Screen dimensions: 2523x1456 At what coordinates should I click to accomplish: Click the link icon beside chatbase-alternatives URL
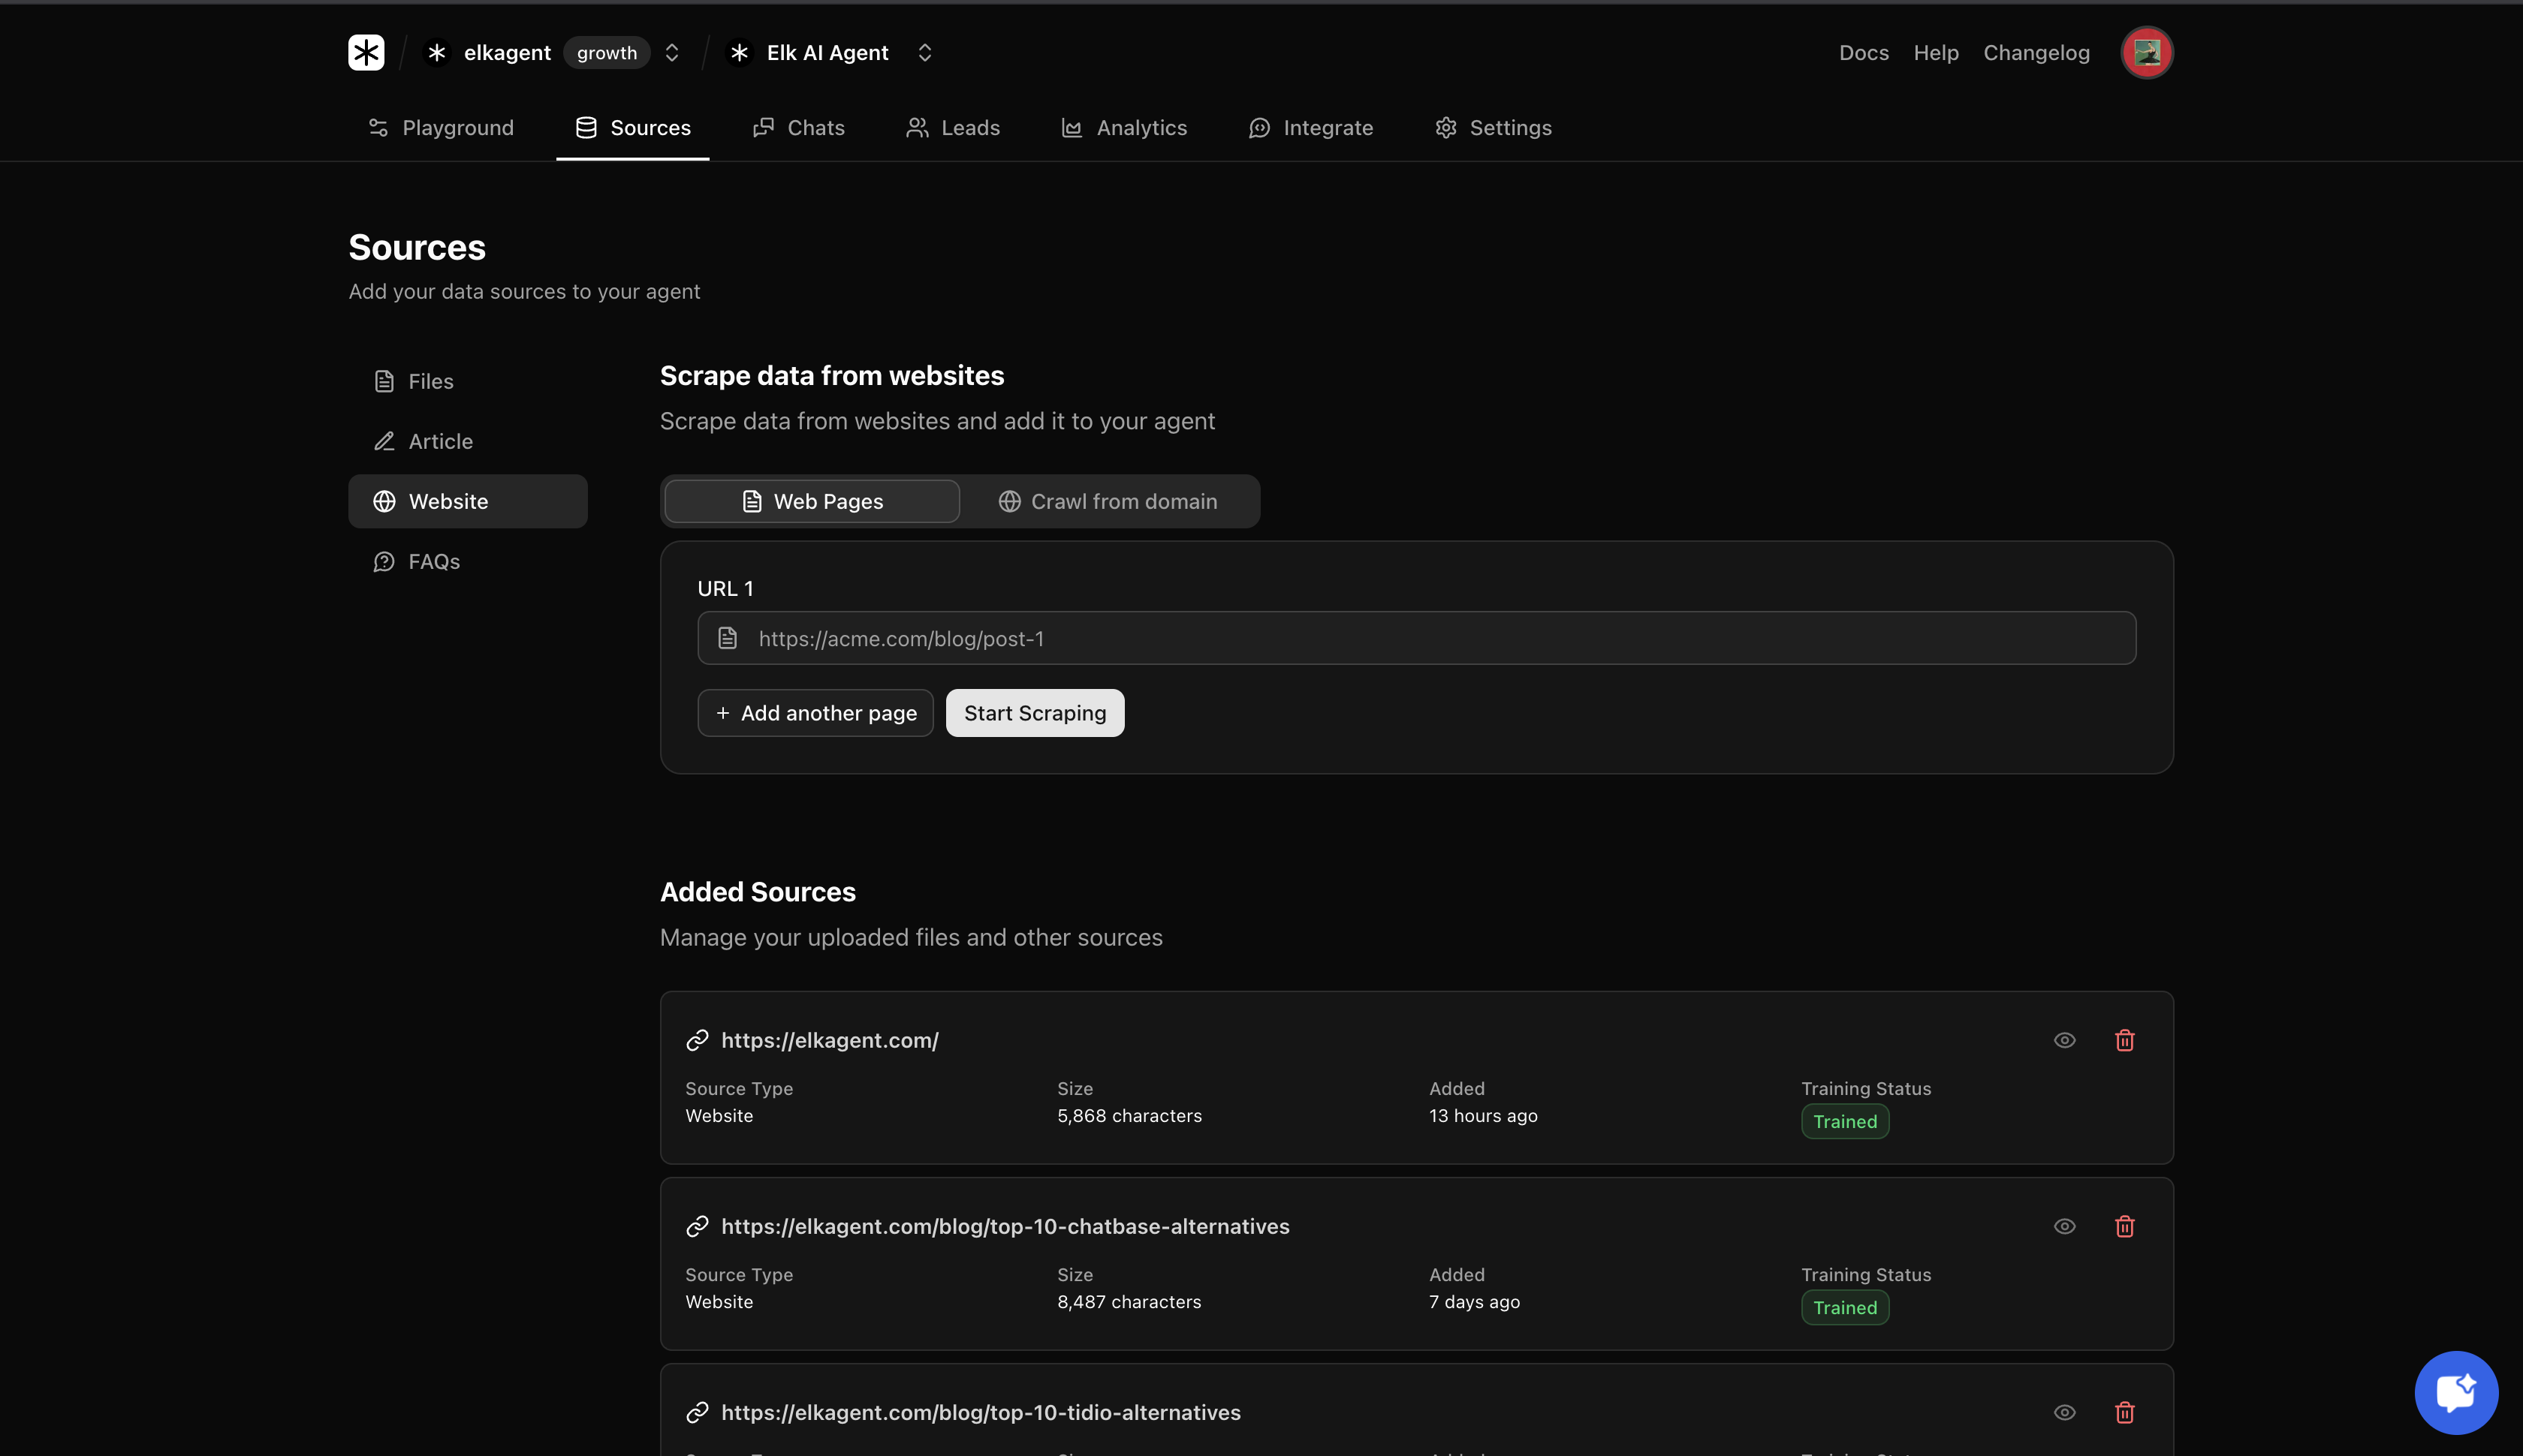(698, 1226)
